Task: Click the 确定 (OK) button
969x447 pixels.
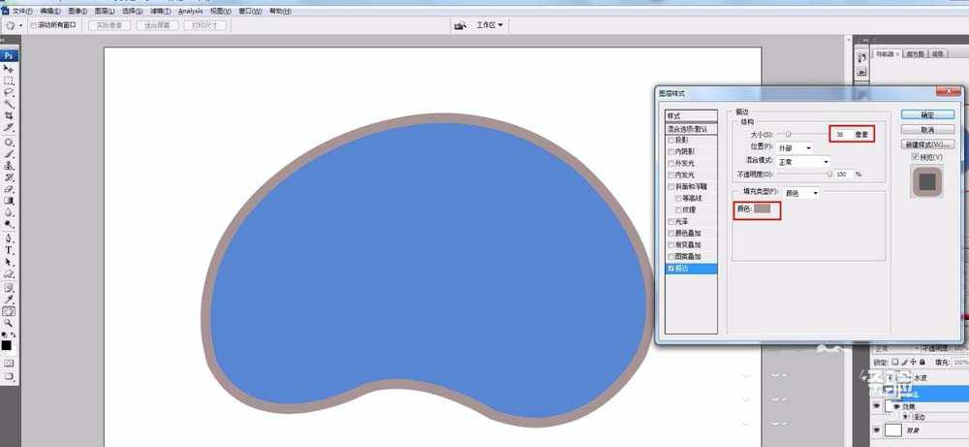Action: point(927,113)
